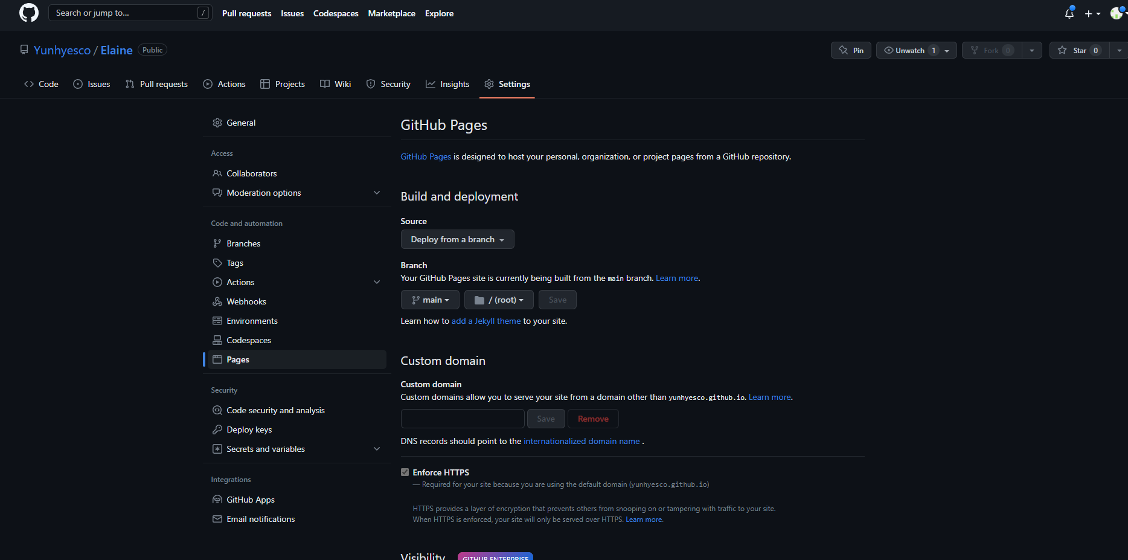This screenshot has width=1128, height=560.
Task: Expand the sidebar Actions chevron
Action: click(x=377, y=282)
